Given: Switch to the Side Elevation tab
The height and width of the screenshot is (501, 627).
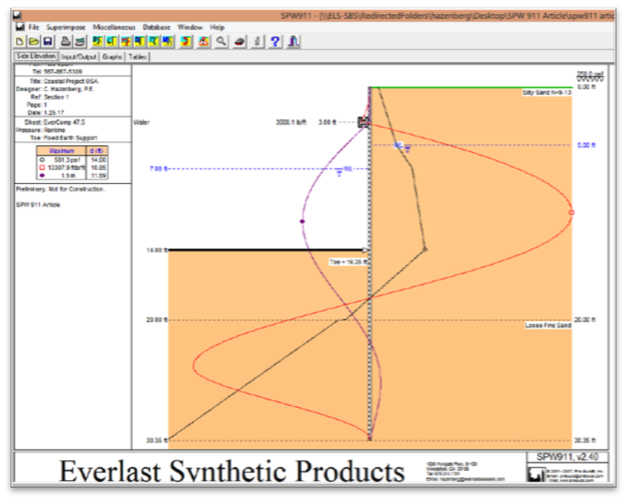Looking at the screenshot, I should (36, 56).
